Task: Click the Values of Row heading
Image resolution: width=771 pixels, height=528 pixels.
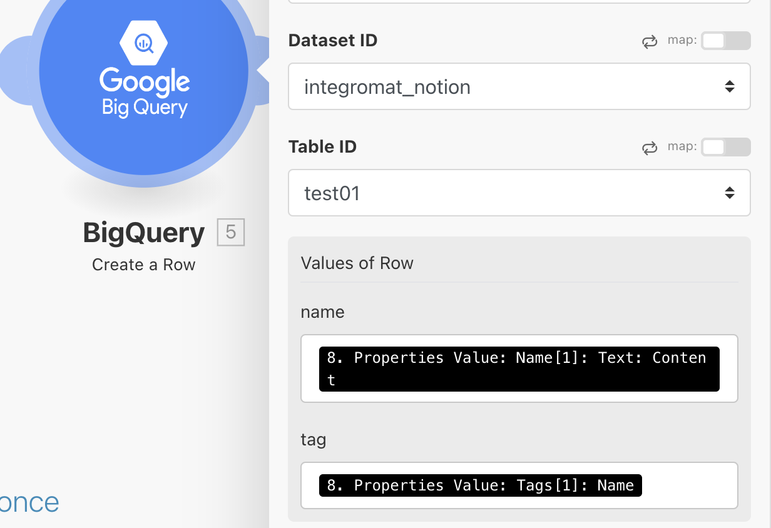Action: [x=357, y=263]
